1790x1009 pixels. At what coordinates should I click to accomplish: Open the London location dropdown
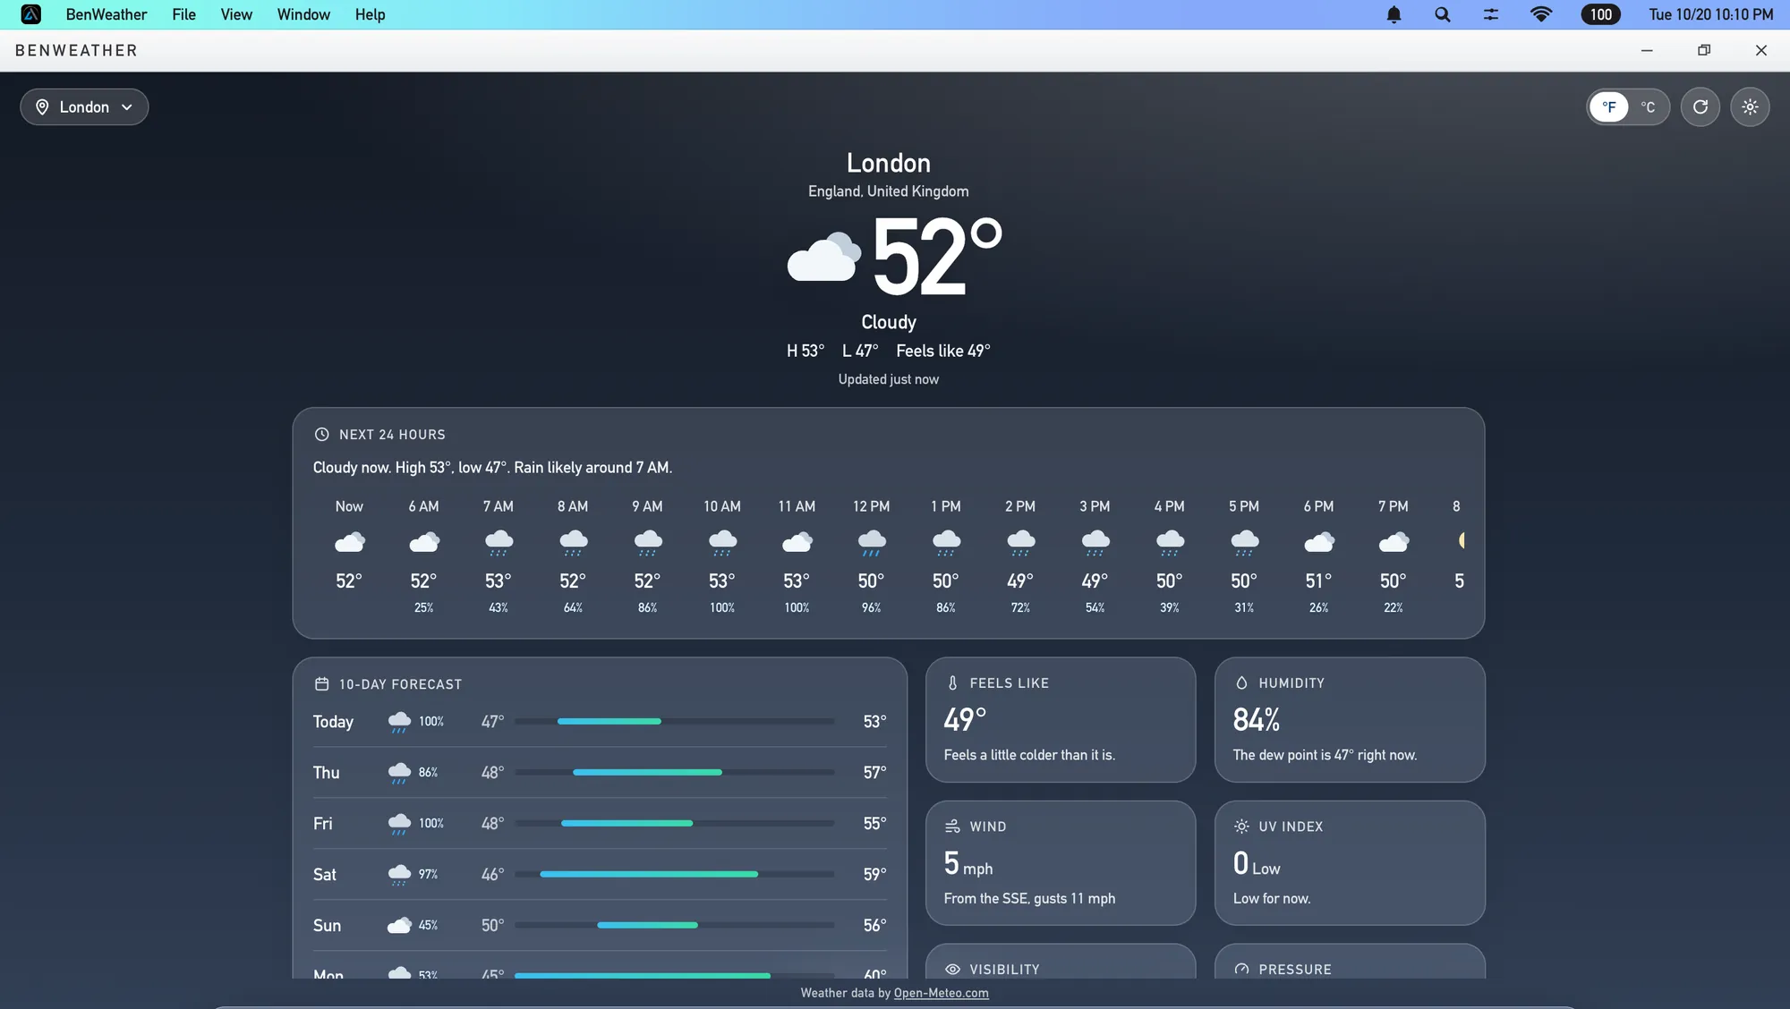click(x=84, y=107)
